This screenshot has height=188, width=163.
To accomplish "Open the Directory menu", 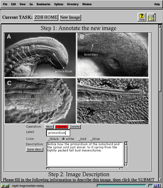I will (73, 4).
